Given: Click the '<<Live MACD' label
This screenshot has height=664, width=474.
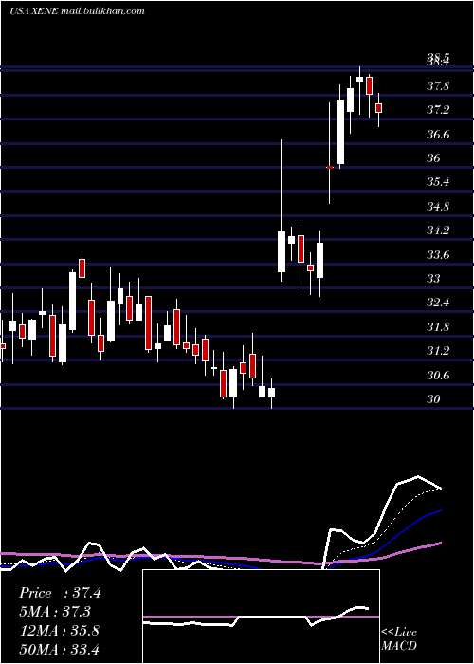Looking at the screenshot, I should (399, 638).
